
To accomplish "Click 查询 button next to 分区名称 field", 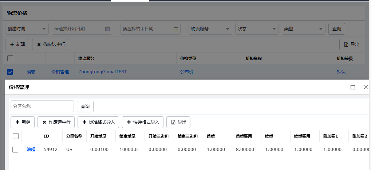I will coord(85,107).
